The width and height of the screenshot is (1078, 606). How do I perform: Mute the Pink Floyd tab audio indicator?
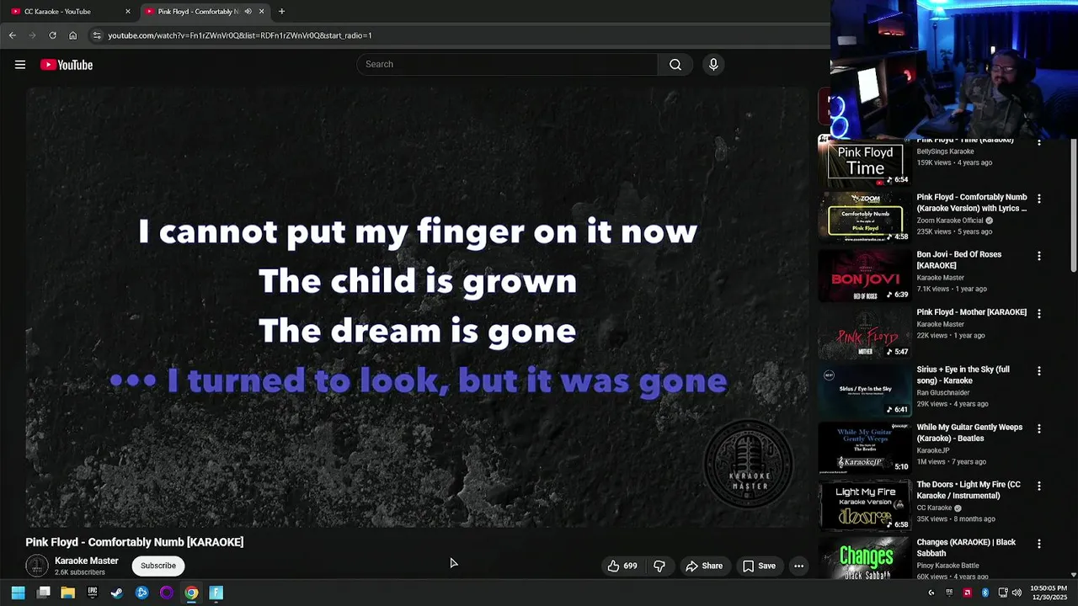click(248, 12)
